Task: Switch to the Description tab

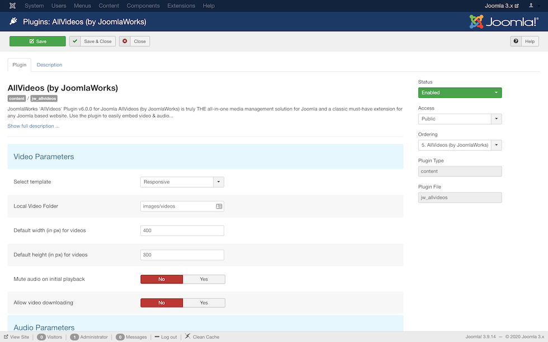Action: tap(49, 65)
